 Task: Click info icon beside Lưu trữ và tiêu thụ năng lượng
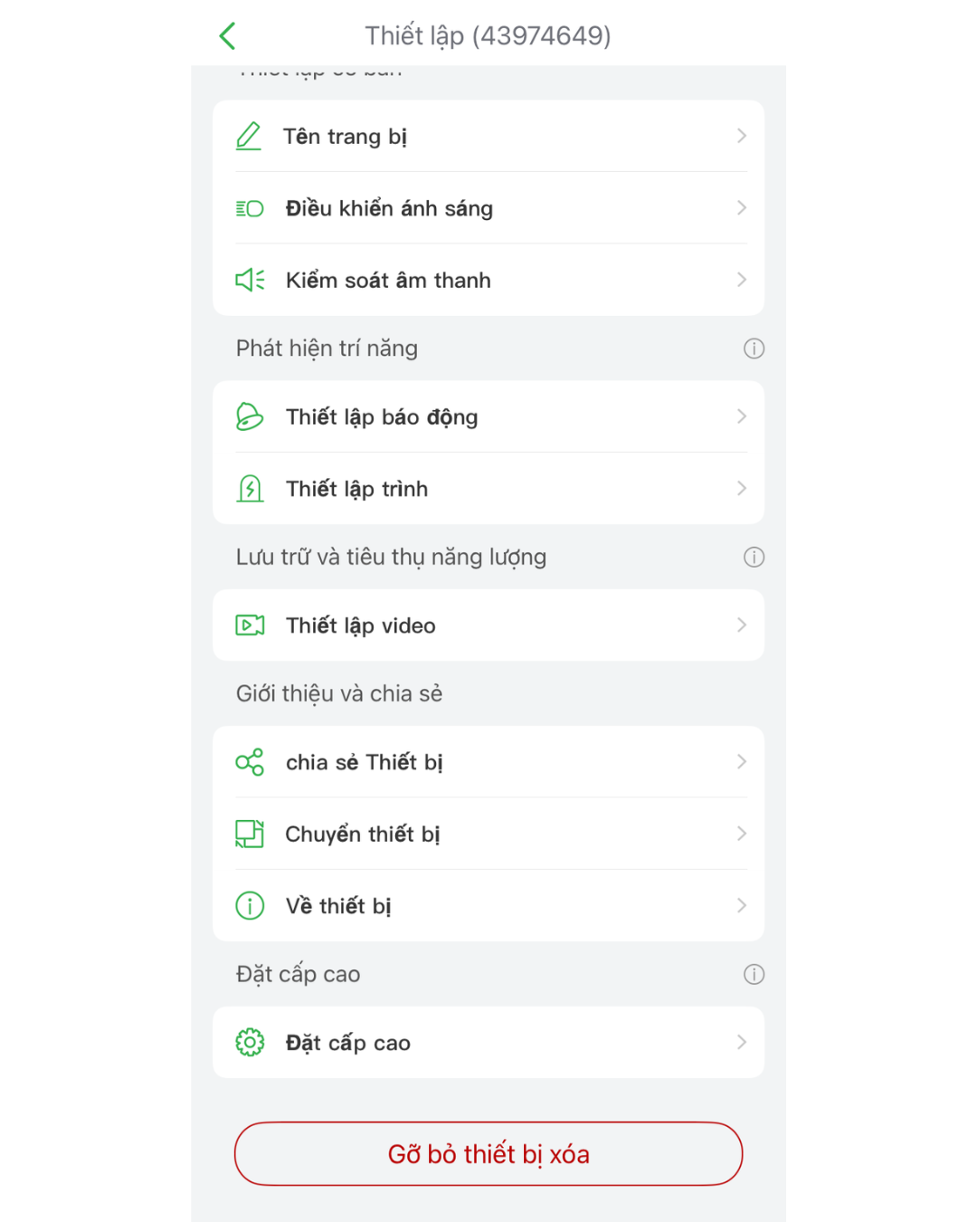(754, 557)
